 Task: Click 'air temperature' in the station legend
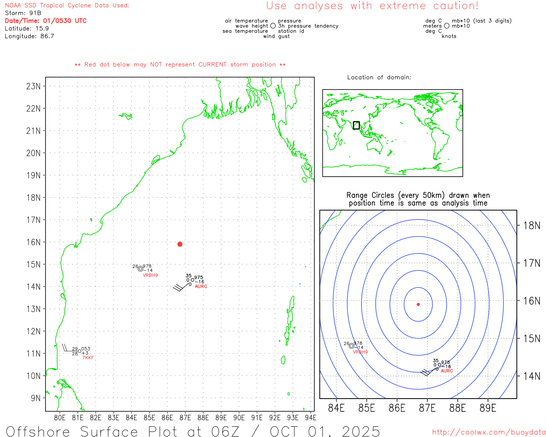[x=247, y=21]
